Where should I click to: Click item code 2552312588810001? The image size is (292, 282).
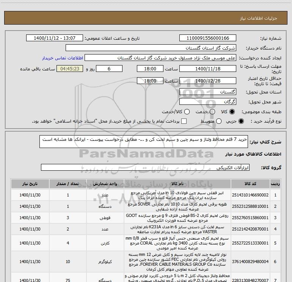click(250, 206)
